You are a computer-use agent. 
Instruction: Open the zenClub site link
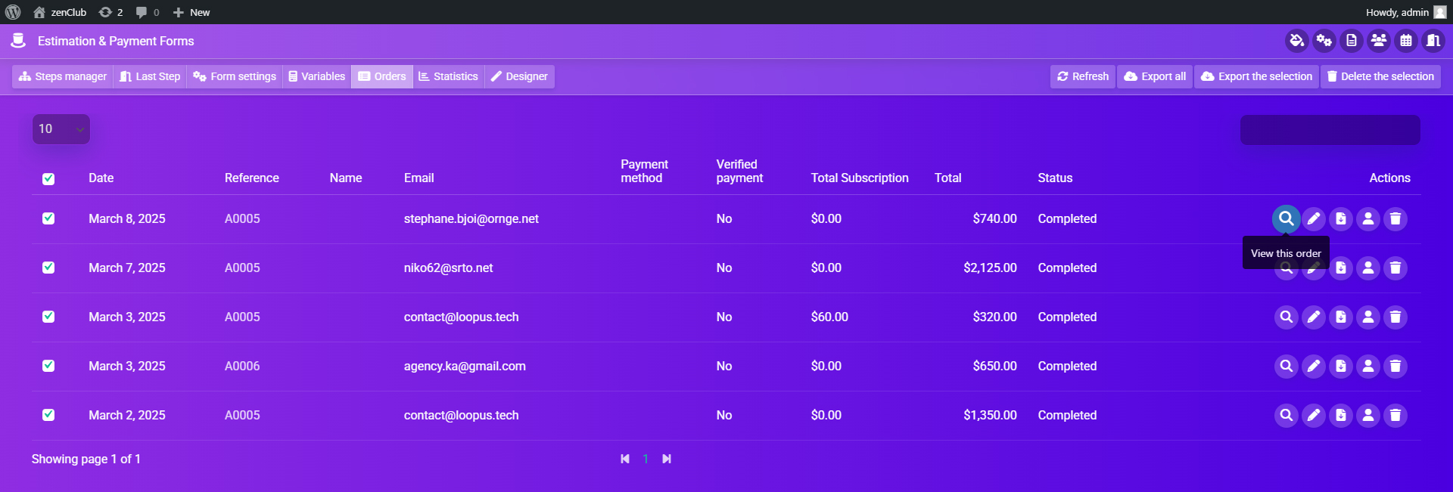(x=60, y=12)
